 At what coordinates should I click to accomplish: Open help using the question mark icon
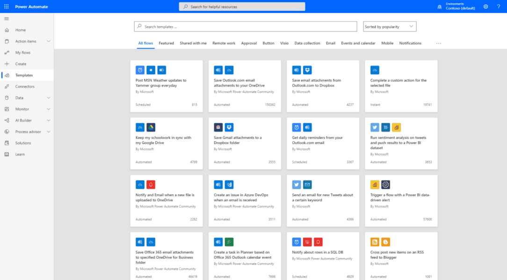499,6
